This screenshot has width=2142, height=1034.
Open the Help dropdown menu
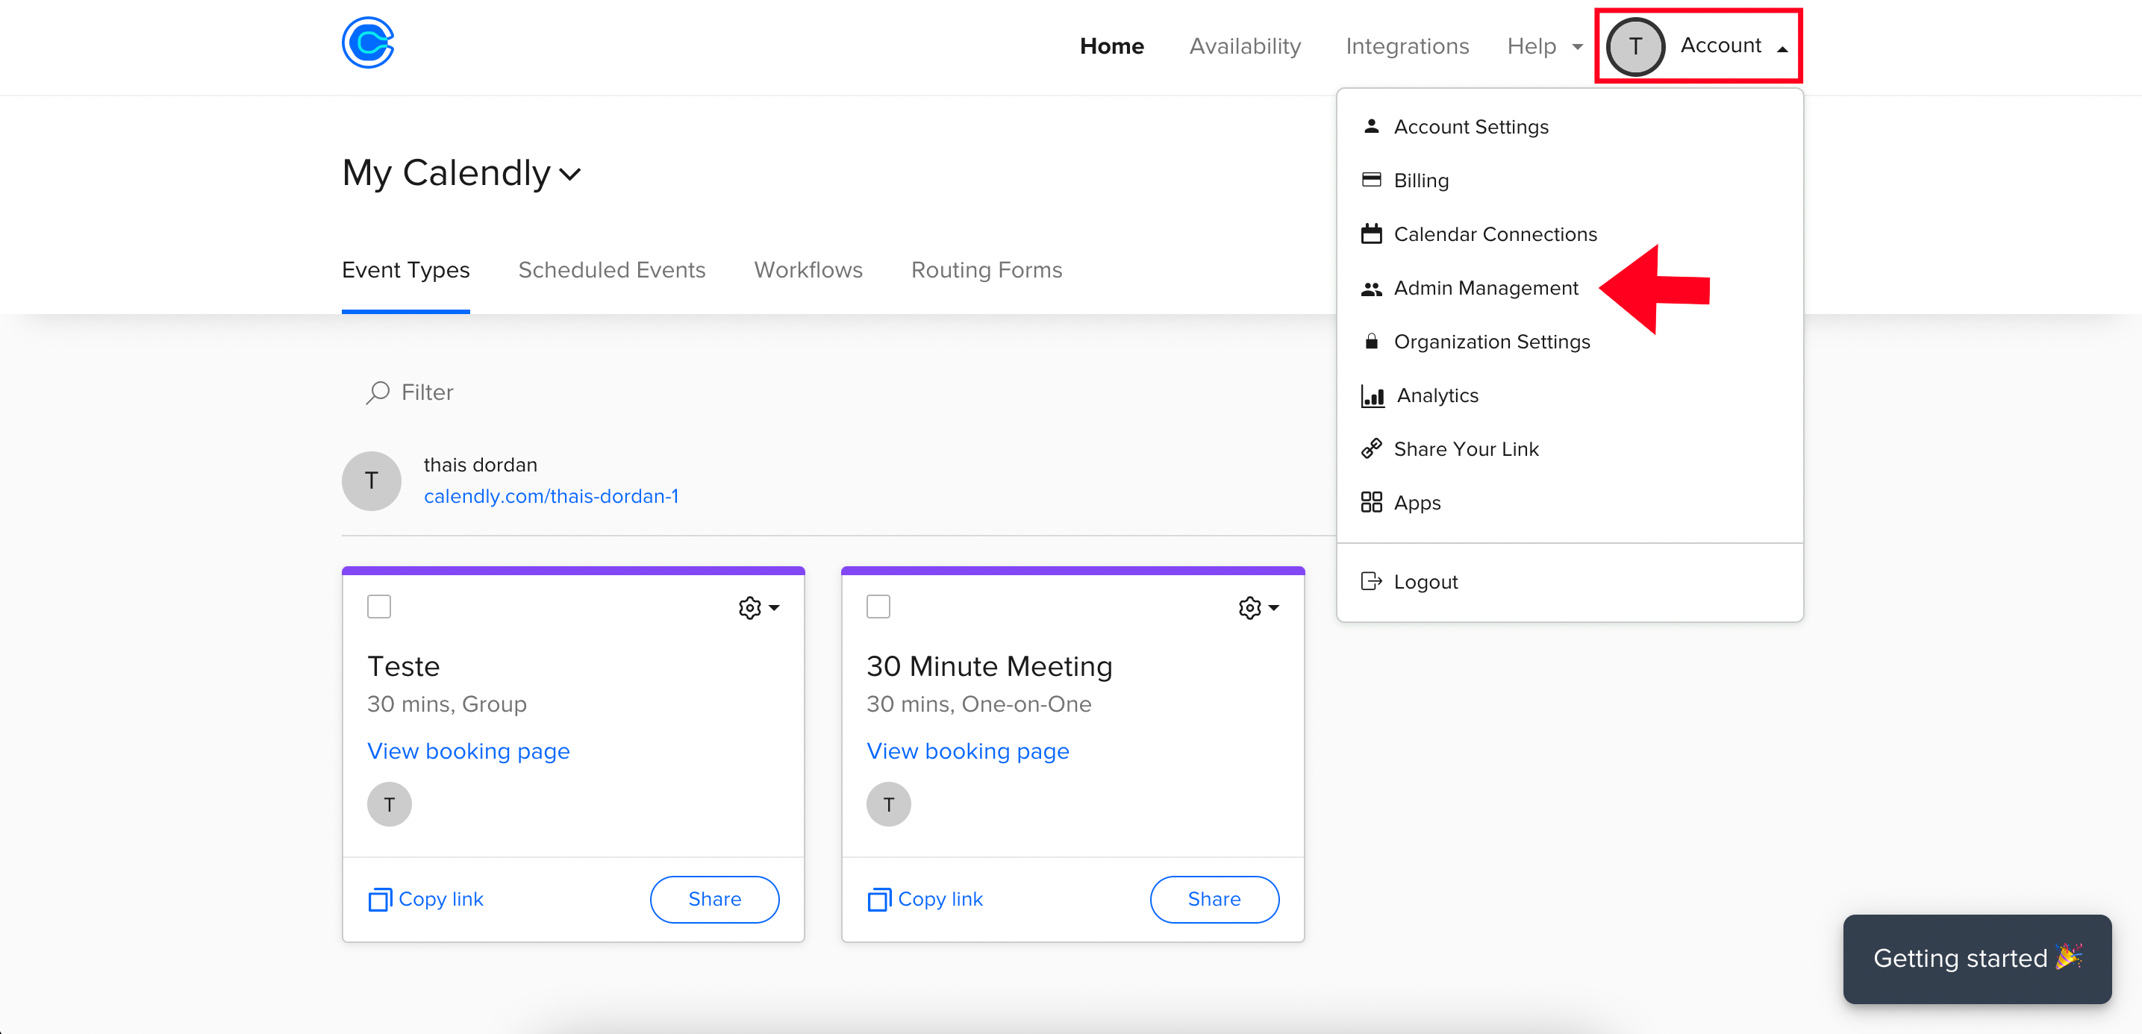pos(1545,46)
